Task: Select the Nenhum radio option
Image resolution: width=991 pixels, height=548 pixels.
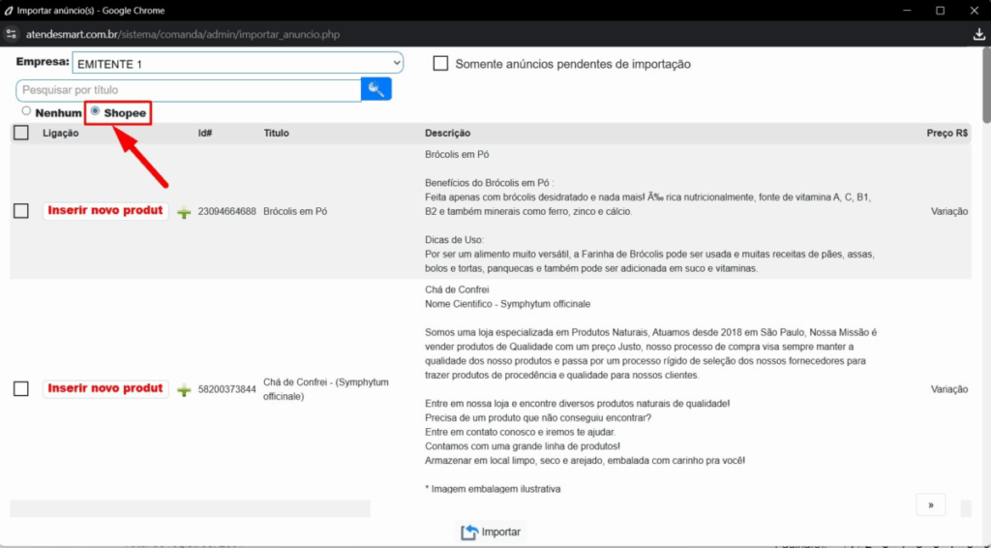Action: 26,111
